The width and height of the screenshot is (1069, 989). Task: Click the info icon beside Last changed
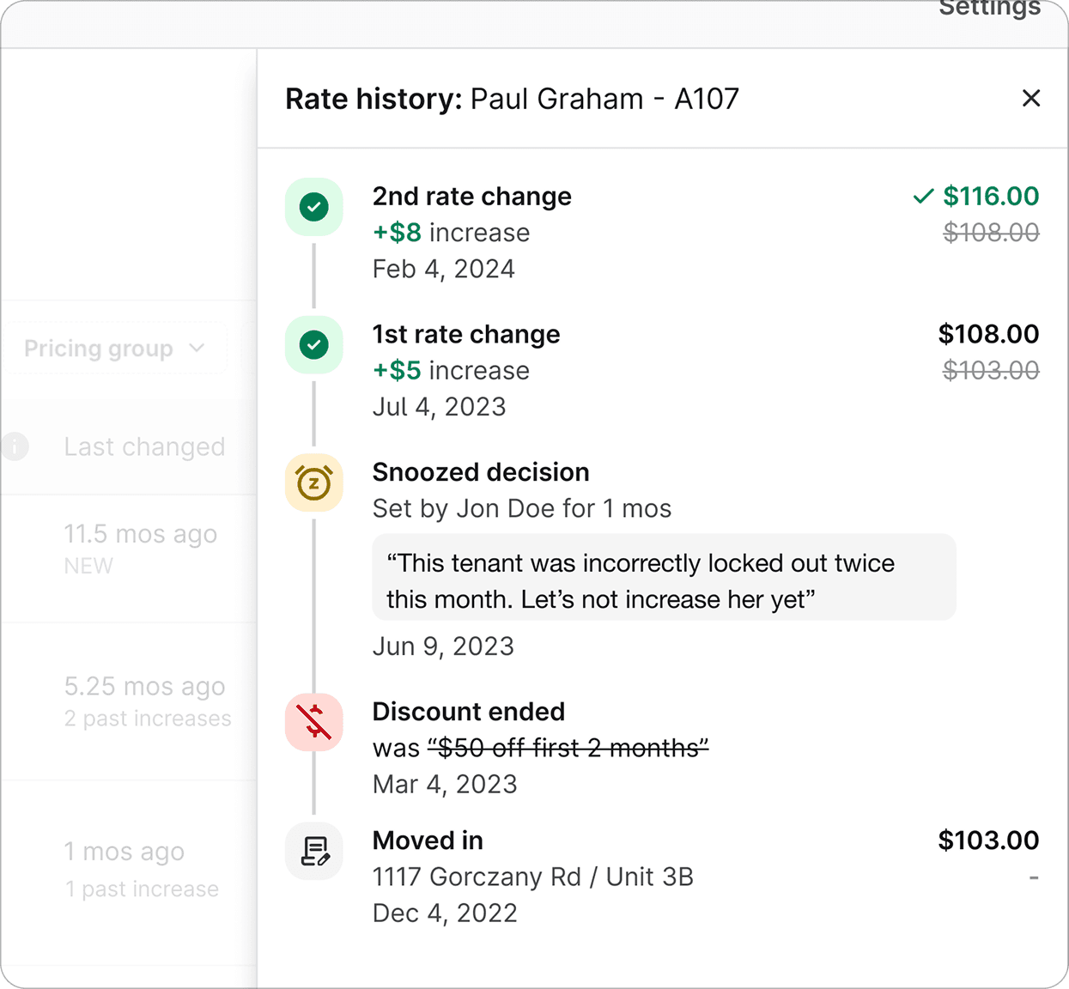(x=15, y=446)
